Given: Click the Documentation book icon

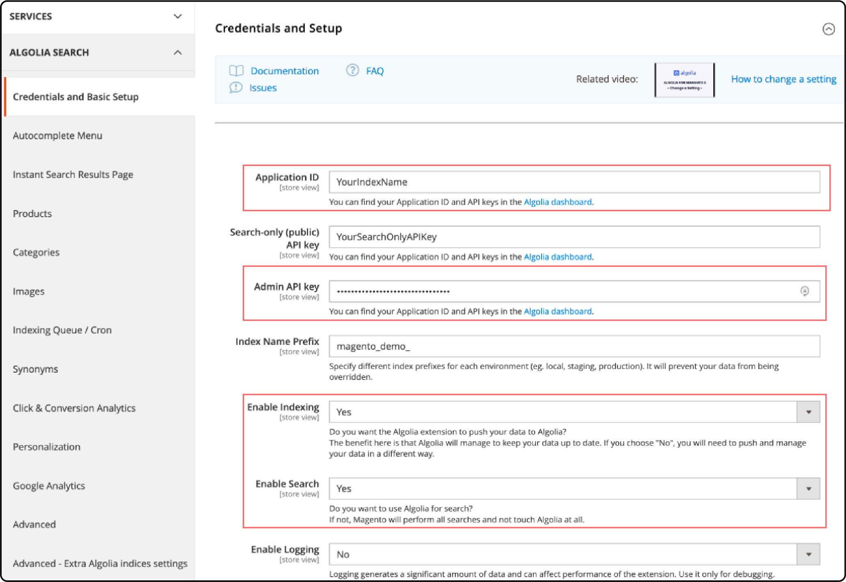Looking at the screenshot, I should pyautogui.click(x=236, y=71).
